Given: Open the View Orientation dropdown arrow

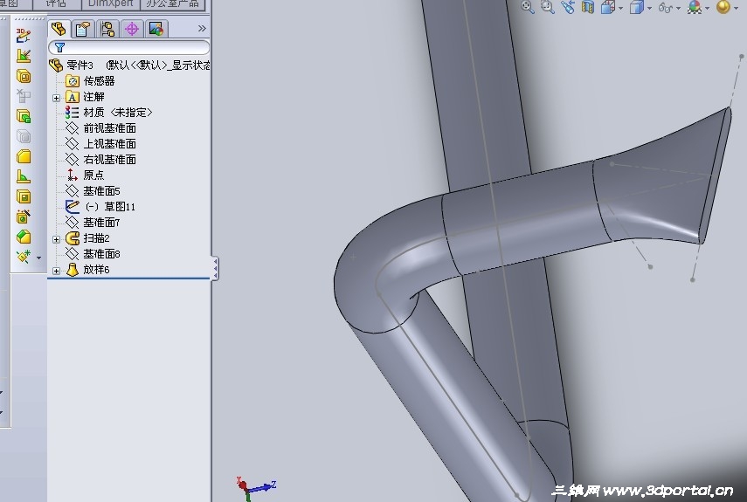Looking at the screenshot, I should click(x=620, y=8).
